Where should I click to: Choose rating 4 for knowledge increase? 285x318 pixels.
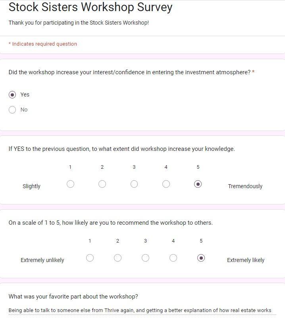click(166, 184)
